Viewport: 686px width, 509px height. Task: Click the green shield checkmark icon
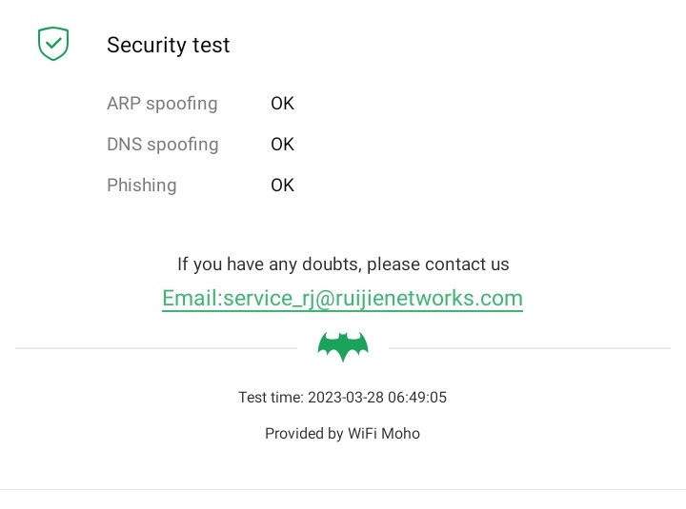coord(53,44)
